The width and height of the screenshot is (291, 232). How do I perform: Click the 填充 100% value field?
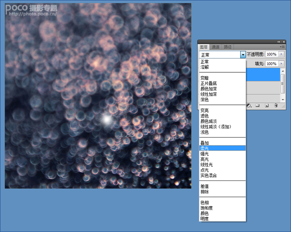(x=272, y=64)
